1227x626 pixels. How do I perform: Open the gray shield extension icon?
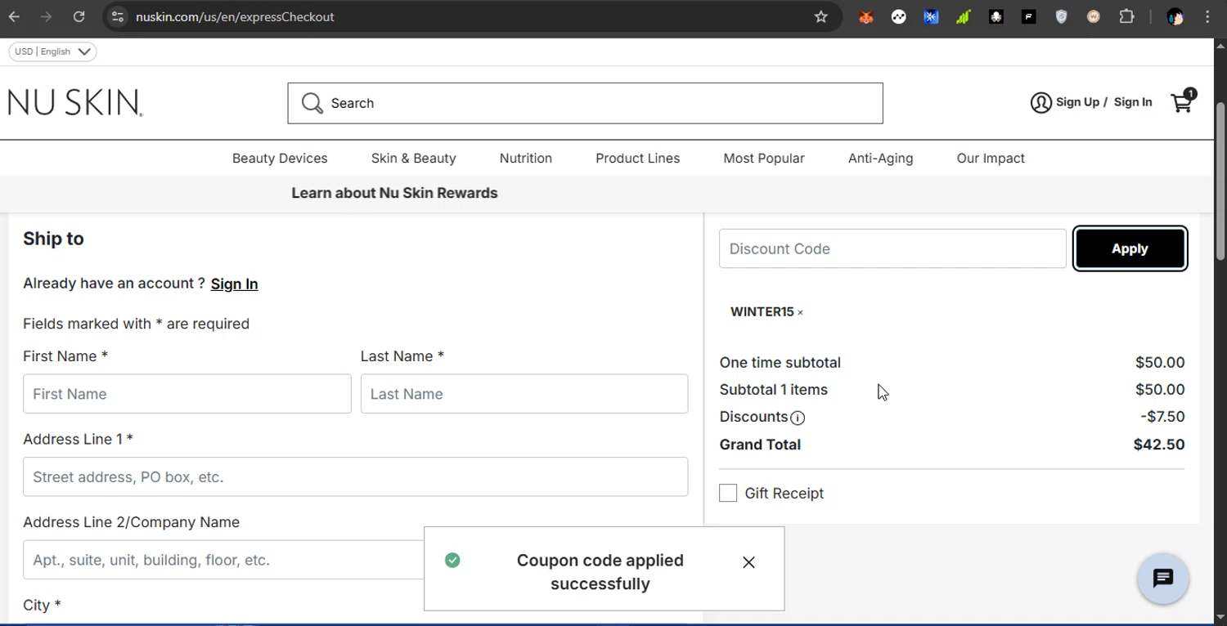coord(1062,16)
